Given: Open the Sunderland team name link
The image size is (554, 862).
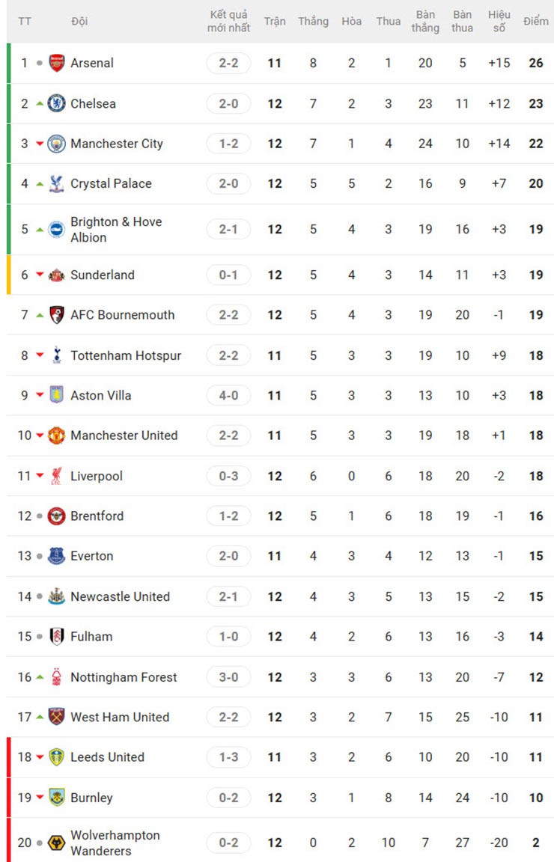Looking at the screenshot, I should point(103,275).
